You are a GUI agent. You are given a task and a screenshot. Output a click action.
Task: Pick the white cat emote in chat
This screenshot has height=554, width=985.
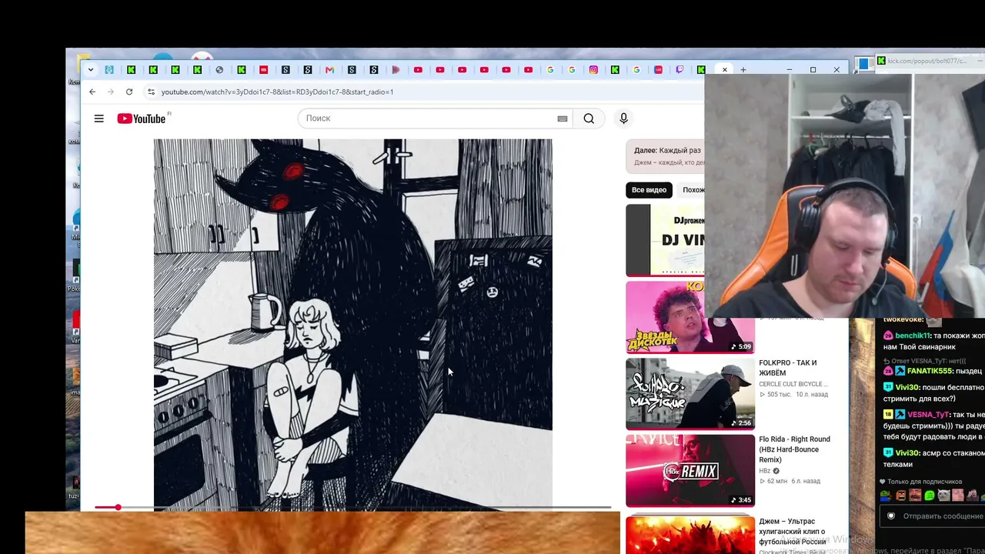944,496
